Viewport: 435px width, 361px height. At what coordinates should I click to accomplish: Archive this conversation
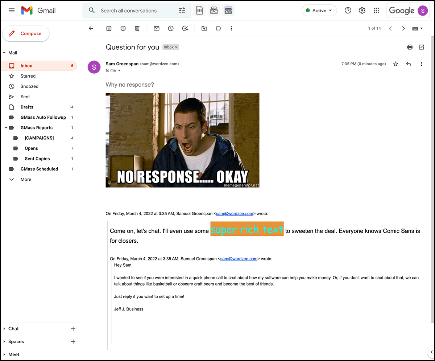point(109,28)
